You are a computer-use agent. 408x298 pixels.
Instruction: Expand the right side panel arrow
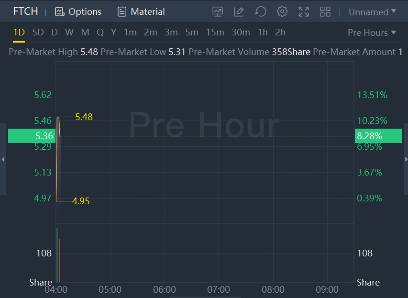click(406, 159)
